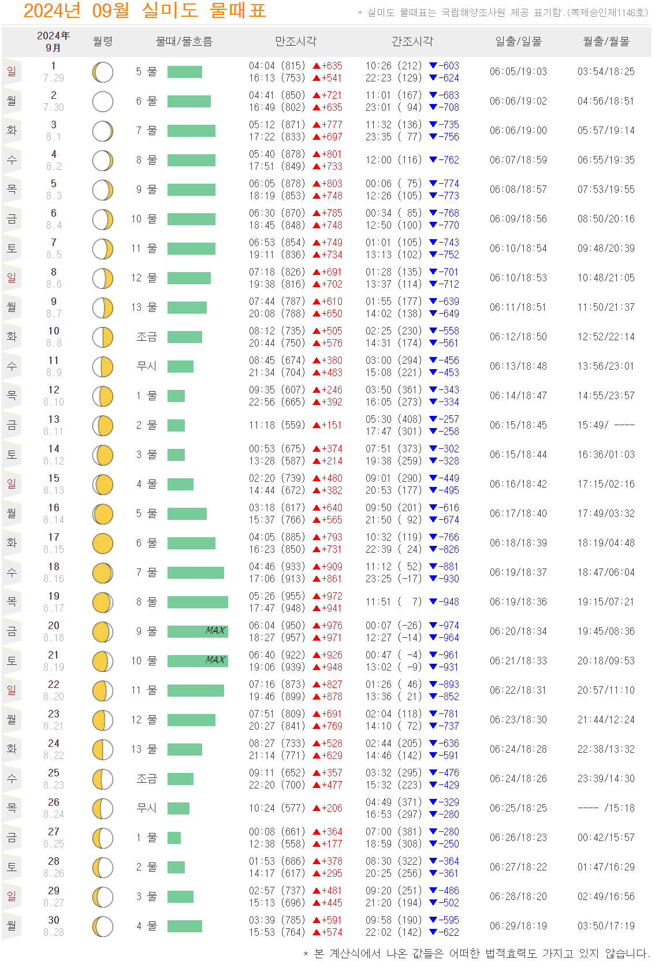Select the moon icon in the September 4 row
Screen dimensions: 655x967
(x=103, y=161)
